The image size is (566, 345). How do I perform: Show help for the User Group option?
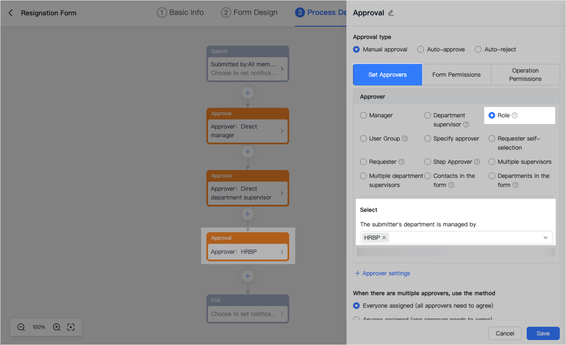(405, 138)
